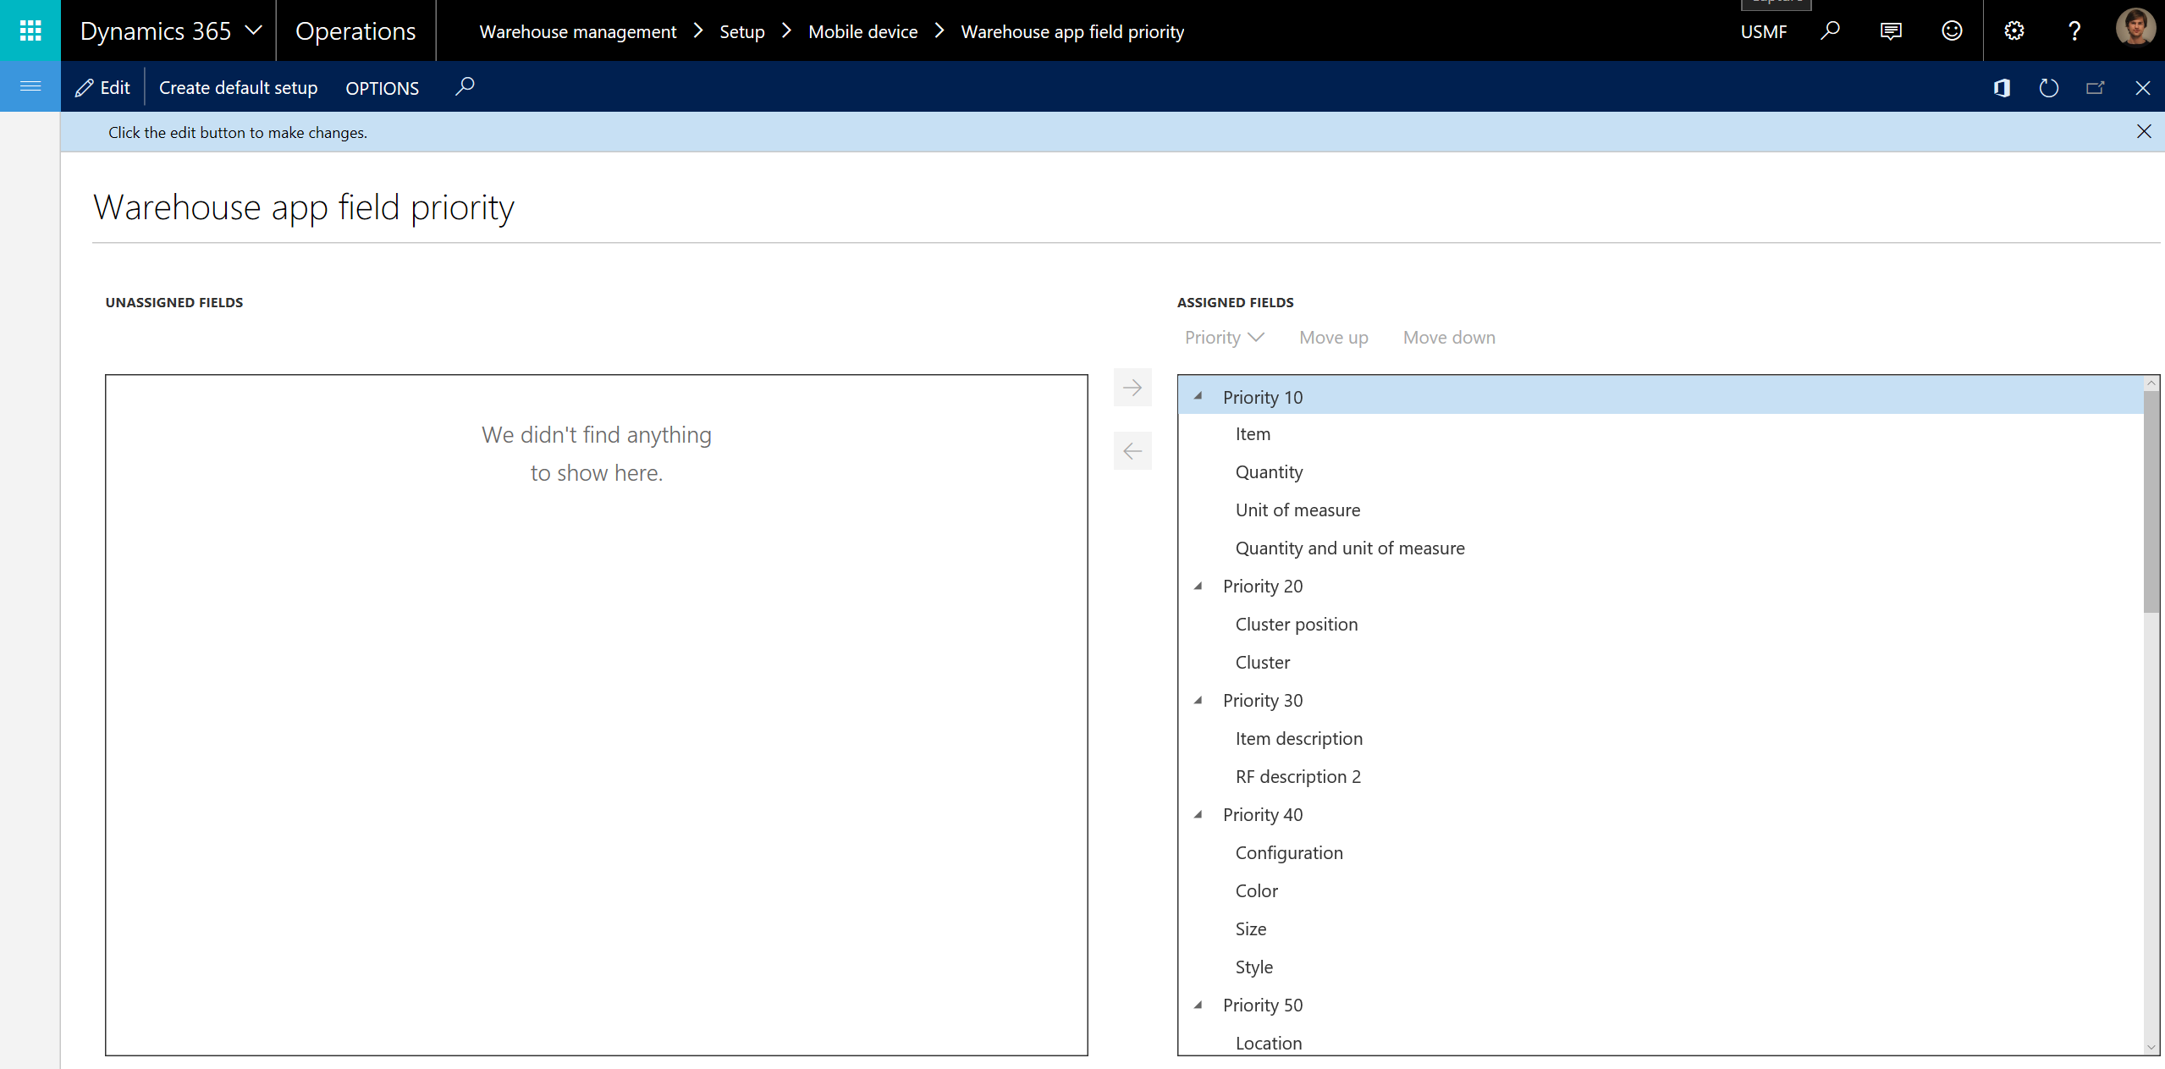Open the OPTIONS tab
The image size is (2165, 1069).
[x=382, y=88]
